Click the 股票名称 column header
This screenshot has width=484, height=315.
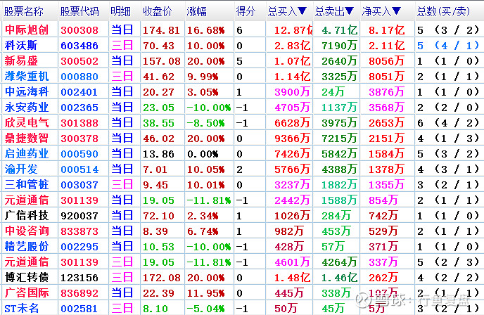pyautogui.click(x=24, y=11)
